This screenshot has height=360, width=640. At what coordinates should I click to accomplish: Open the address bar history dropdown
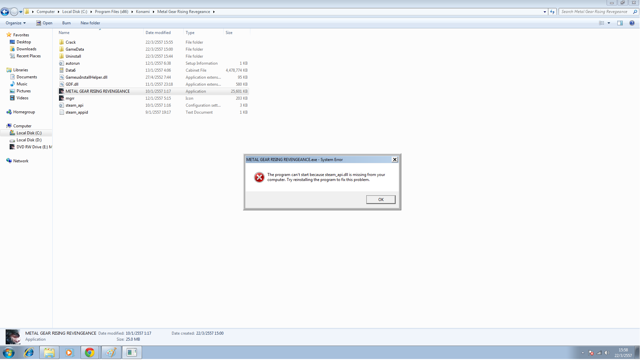click(545, 12)
